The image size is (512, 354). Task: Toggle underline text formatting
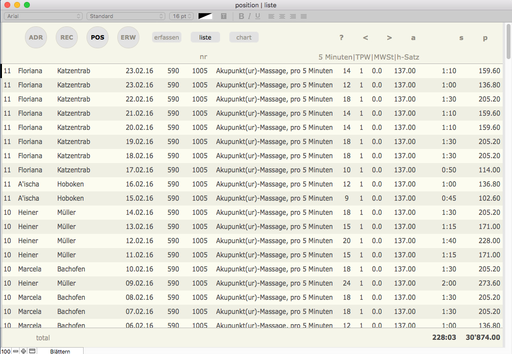coord(258,16)
